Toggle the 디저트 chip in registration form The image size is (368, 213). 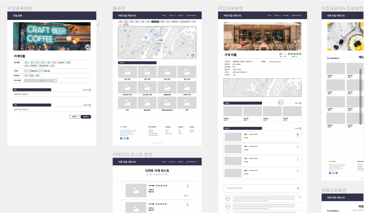pyautogui.click(x=68, y=62)
